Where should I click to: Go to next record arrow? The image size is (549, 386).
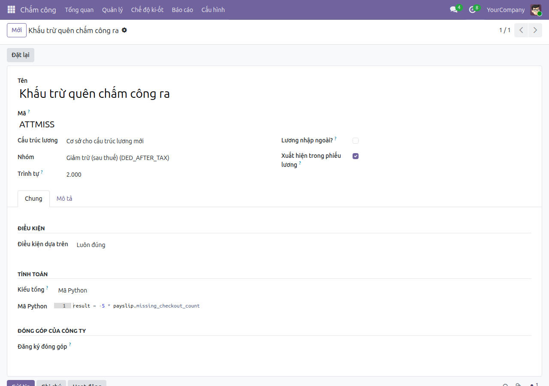pyautogui.click(x=535, y=30)
